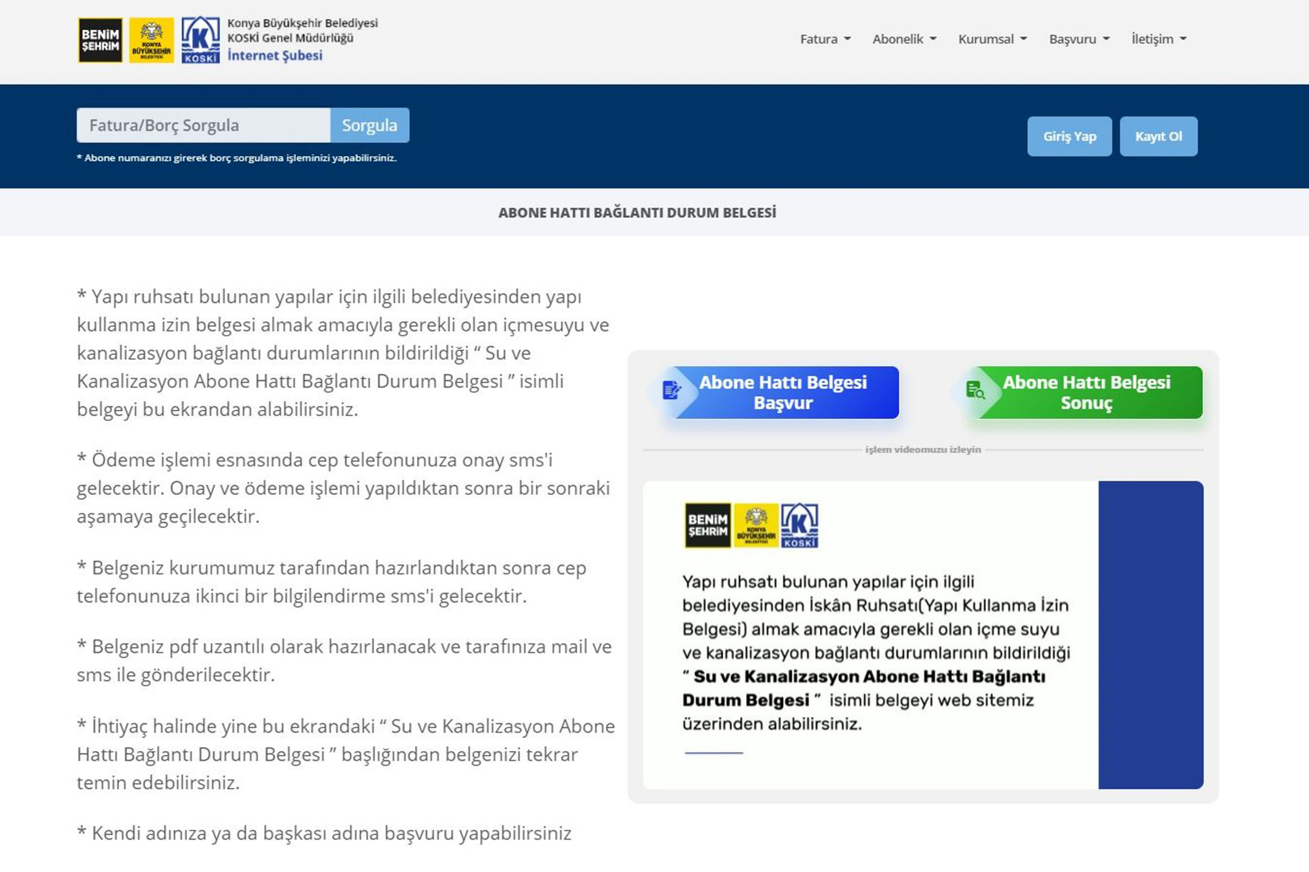Open the İletişim dropdown menu
This screenshot has width=1309, height=872.
(x=1159, y=39)
